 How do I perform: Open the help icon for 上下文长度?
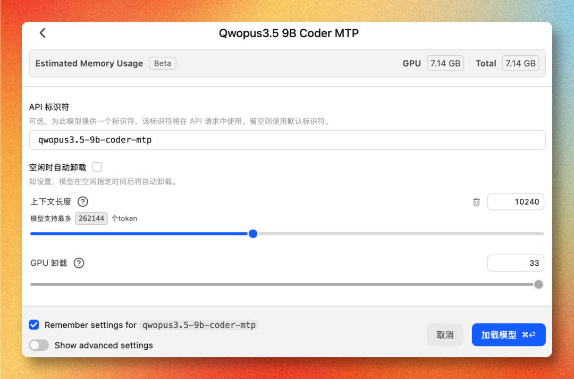tap(83, 202)
